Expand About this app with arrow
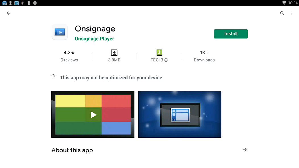Viewport: 299px width, 168px height. pos(245,150)
